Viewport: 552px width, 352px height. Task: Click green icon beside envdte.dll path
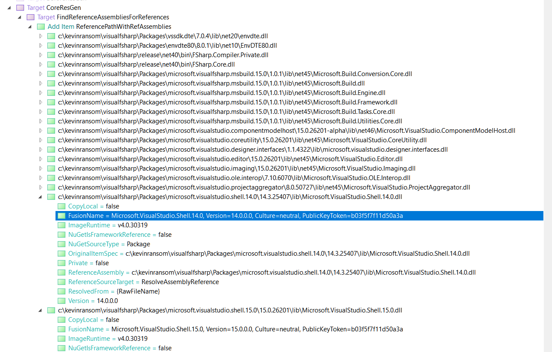(51, 36)
